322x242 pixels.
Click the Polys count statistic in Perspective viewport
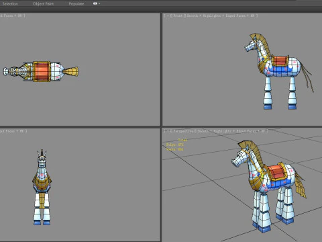(x=174, y=145)
